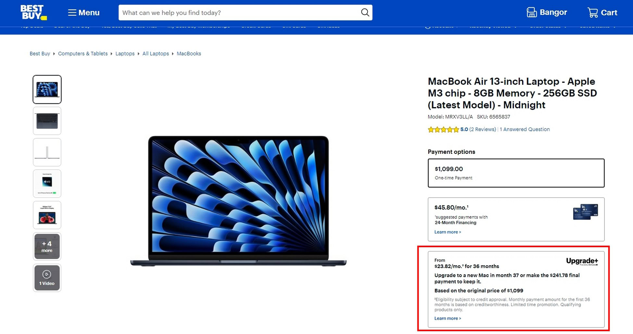633x334 pixels.
Task: Open Computers & Tablets breadcrumb
Action: click(x=83, y=54)
